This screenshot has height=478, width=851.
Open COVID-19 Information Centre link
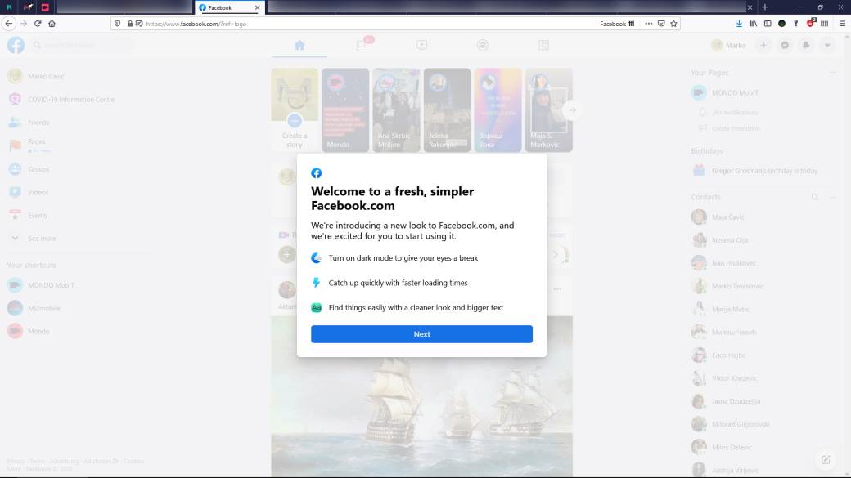(x=71, y=100)
